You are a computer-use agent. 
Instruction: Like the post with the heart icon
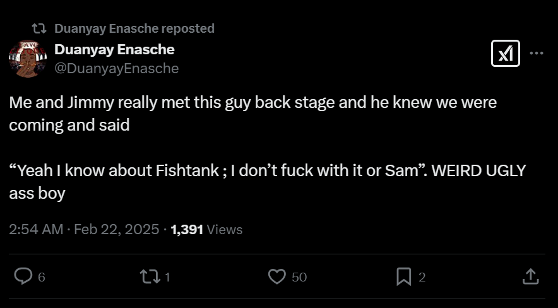277,276
